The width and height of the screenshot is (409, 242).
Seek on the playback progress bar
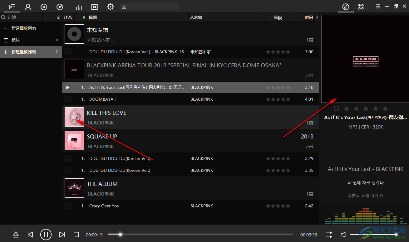[200, 235]
